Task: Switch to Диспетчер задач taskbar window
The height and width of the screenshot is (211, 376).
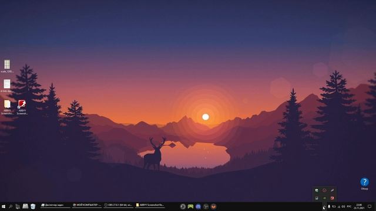Action: 55,205
